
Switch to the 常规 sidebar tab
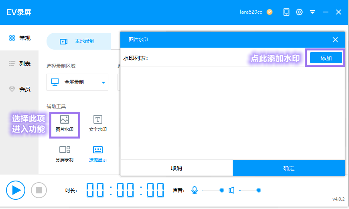click(19, 38)
